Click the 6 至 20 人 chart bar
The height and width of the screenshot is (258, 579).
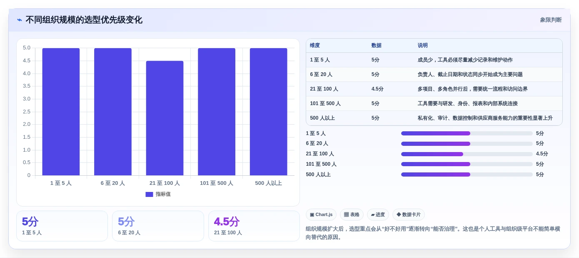pyautogui.click(x=113, y=112)
